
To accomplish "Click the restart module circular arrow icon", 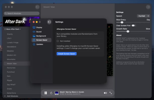I will [x=51, y=93].
